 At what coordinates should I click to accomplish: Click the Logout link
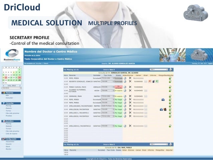pyautogui.click(x=210, y=63)
